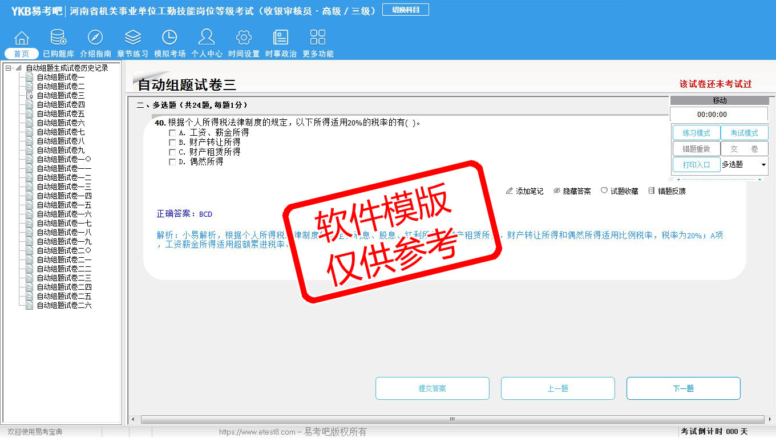Switch to 练习模式
The height and width of the screenshot is (438, 776).
696,133
